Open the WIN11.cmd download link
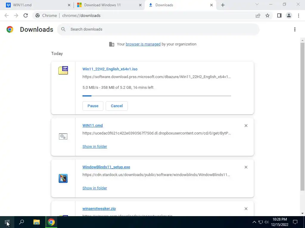Viewport: 305px width, 228px height. pos(93,126)
